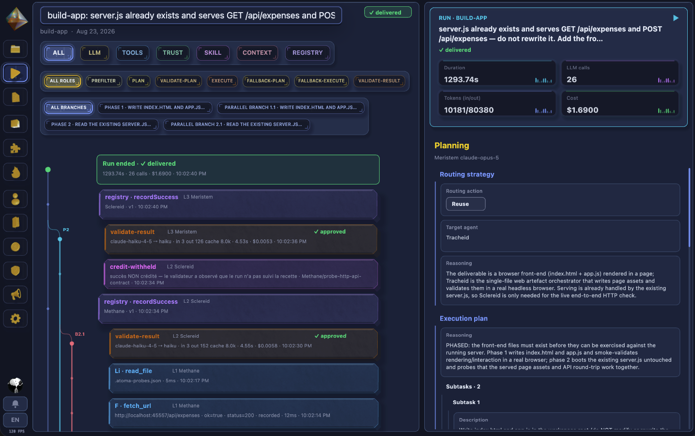
Task: Toggle the VALIDATE-PLAN role filter
Action: coord(178,81)
